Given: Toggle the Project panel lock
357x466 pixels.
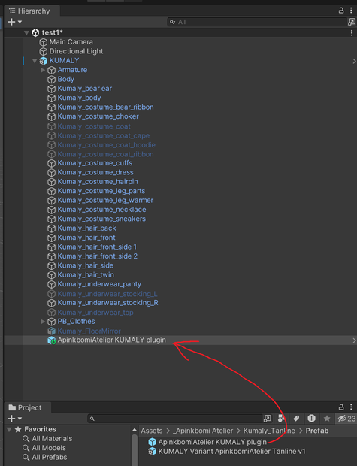Looking at the screenshot, I should point(341,407).
